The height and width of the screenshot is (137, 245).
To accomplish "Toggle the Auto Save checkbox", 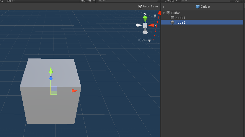I will (x=140, y=6).
